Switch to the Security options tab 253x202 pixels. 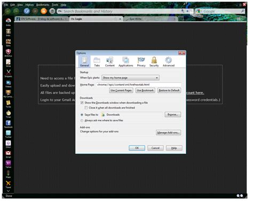pyautogui.click(x=154, y=62)
